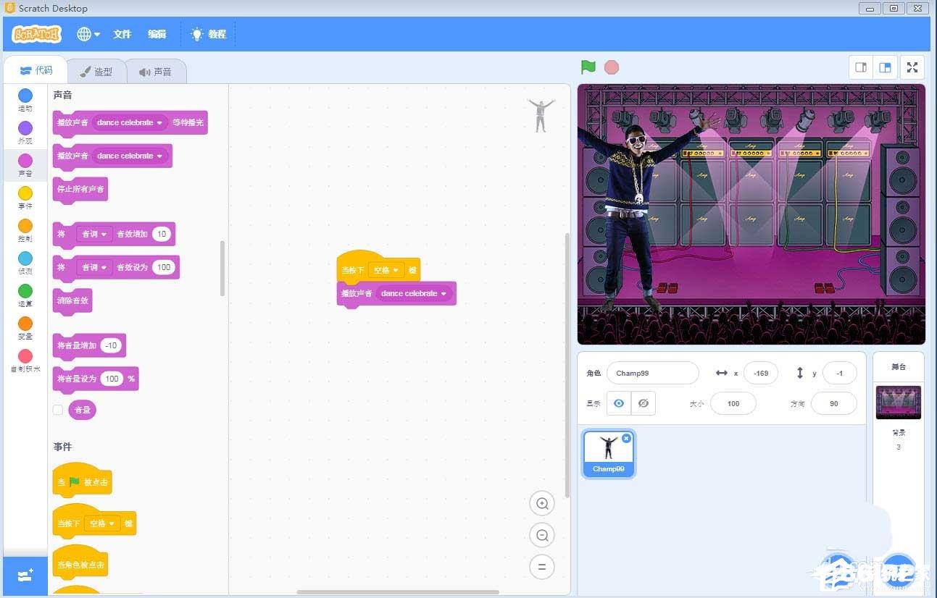937x598 pixels.
Task: Click the x position field
Action: (761, 373)
